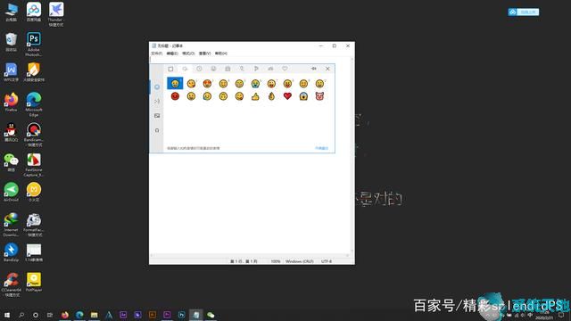Open the kaomoji section in emoji panel sidebar
Image resolution: width=571 pixels, height=321 pixels.
coord(157,101)
